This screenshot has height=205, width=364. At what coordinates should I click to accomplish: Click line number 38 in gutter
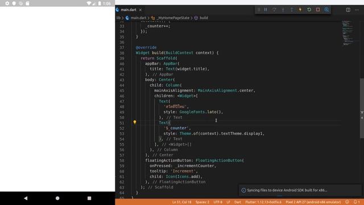(122, 53)
